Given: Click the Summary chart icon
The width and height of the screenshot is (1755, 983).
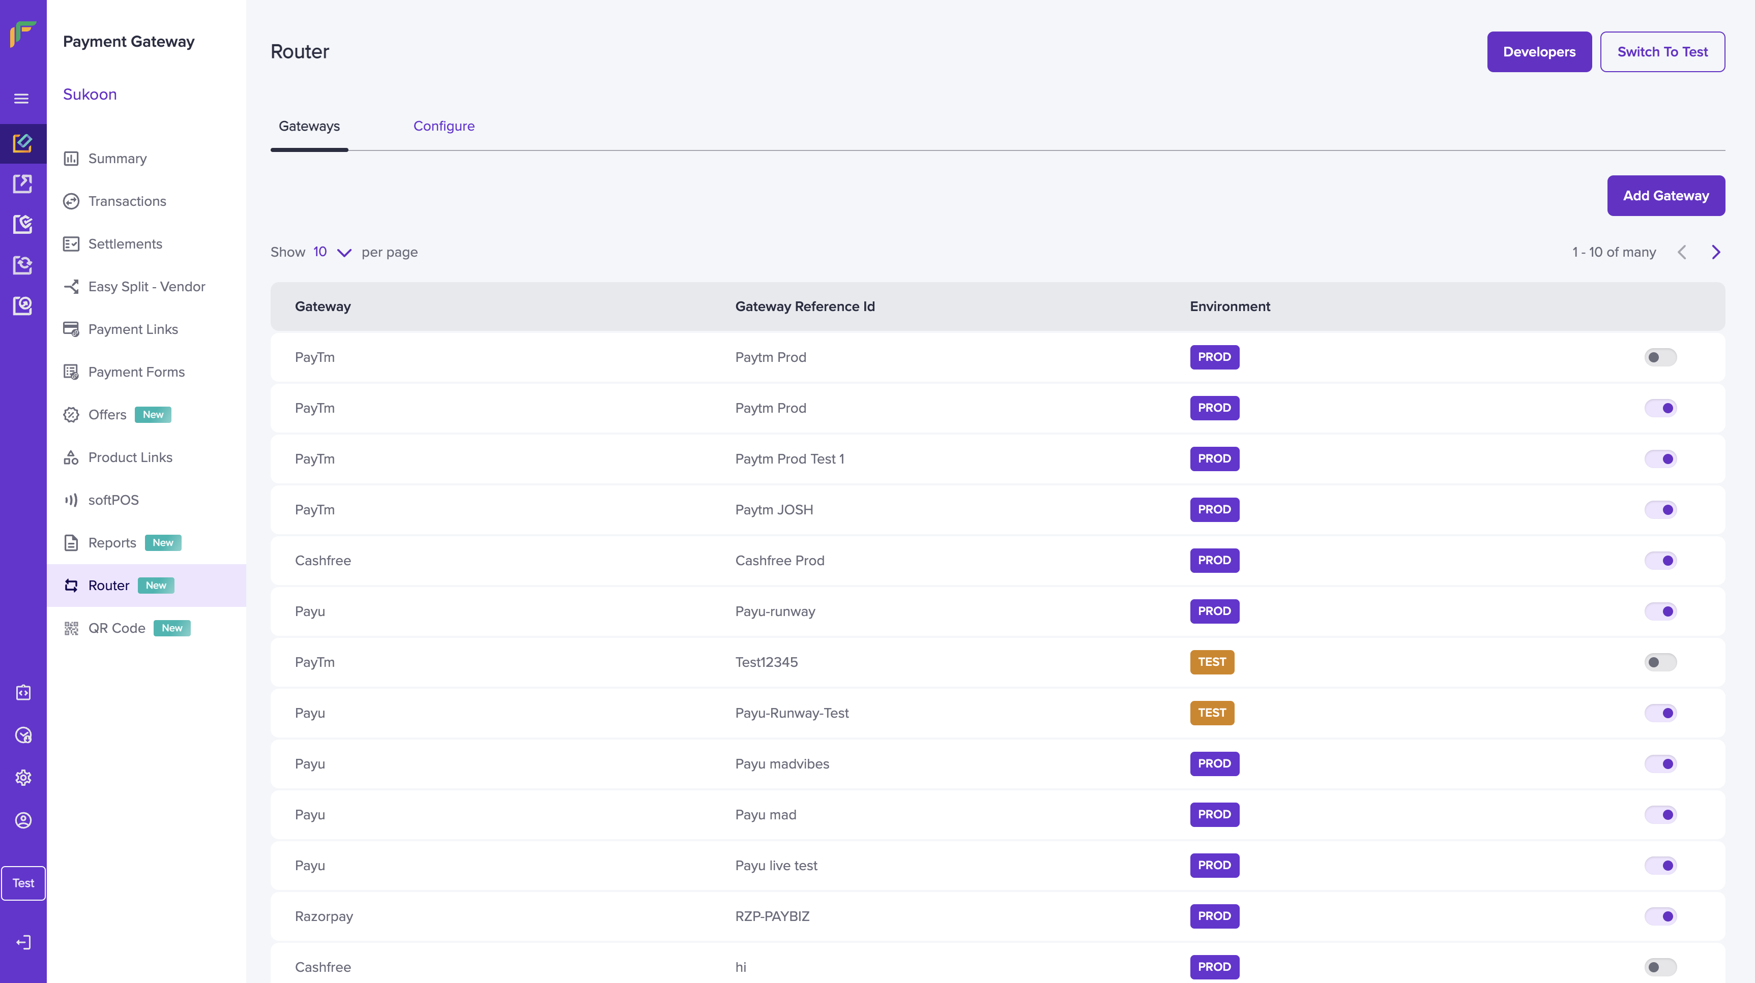Looking at the screenshot, I should pyautogui.click(x=71, y=159).
